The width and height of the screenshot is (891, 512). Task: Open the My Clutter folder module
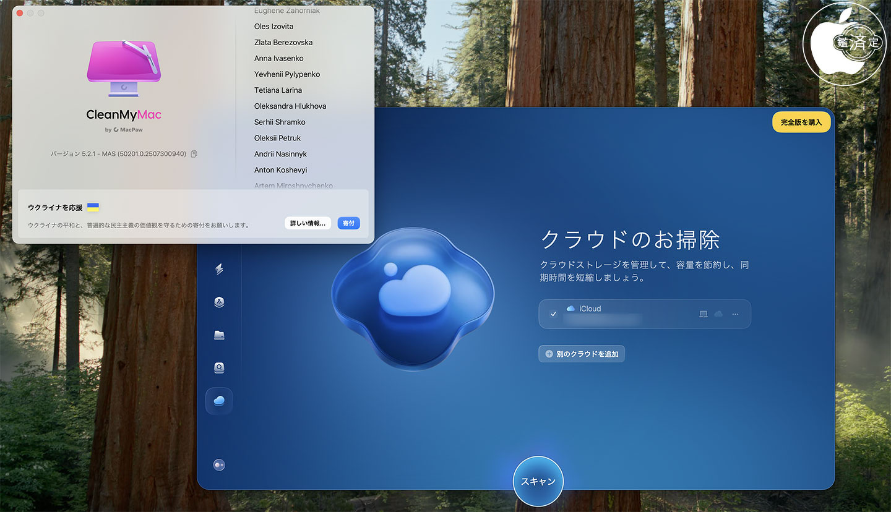[x=219, y=335]
